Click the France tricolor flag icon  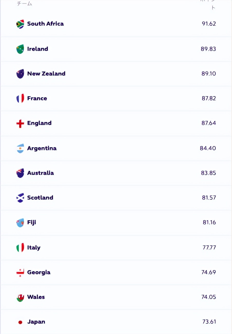pos(20,99)
